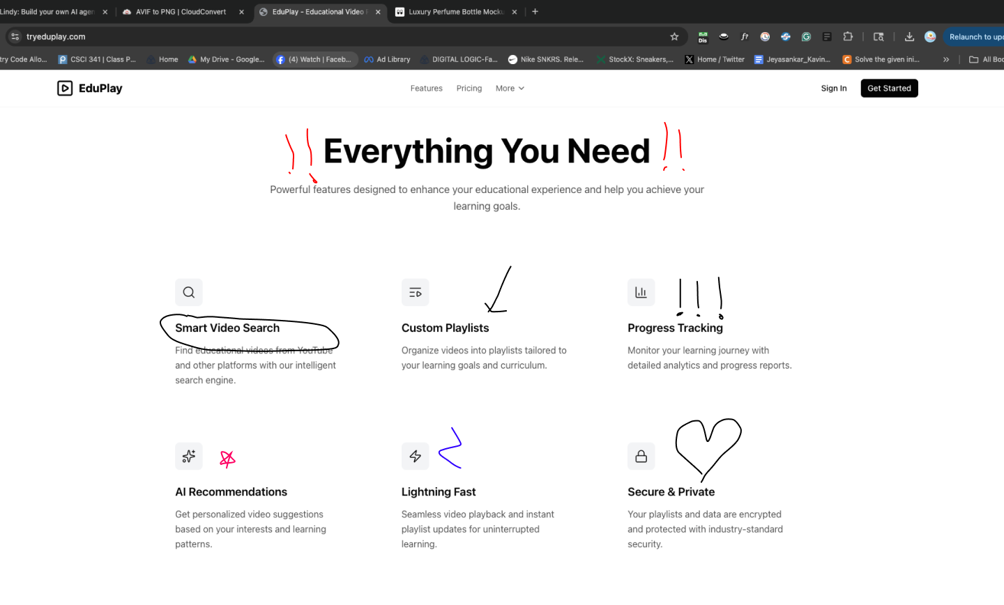Open the Watch Facebook bookmark
The height and width of the screenshot is (605, 1004).
314,59
